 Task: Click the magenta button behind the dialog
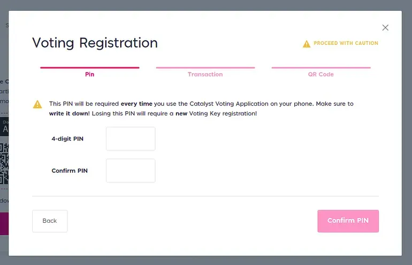point(4,223)
